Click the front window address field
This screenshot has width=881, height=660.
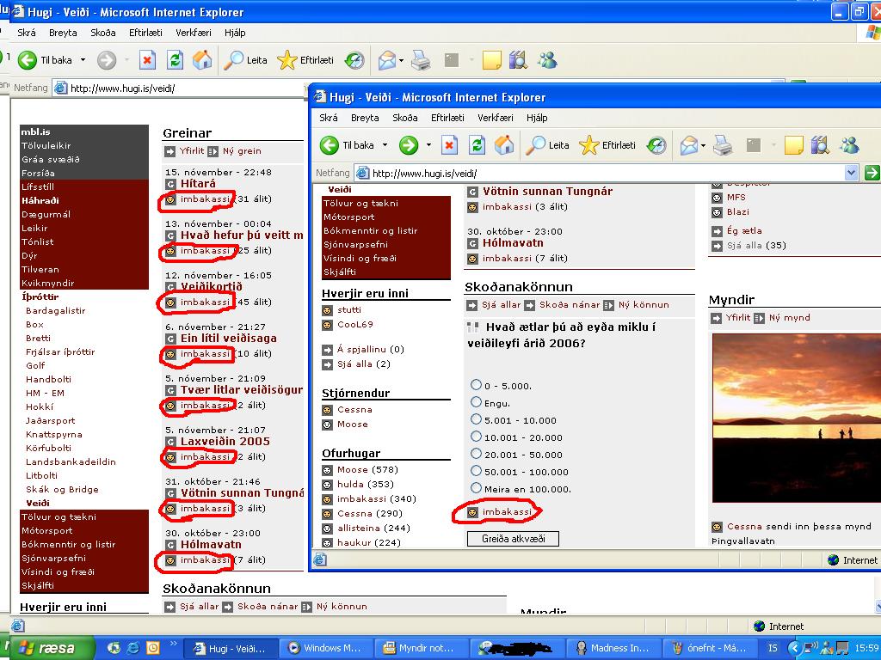[x=607, y=173]
